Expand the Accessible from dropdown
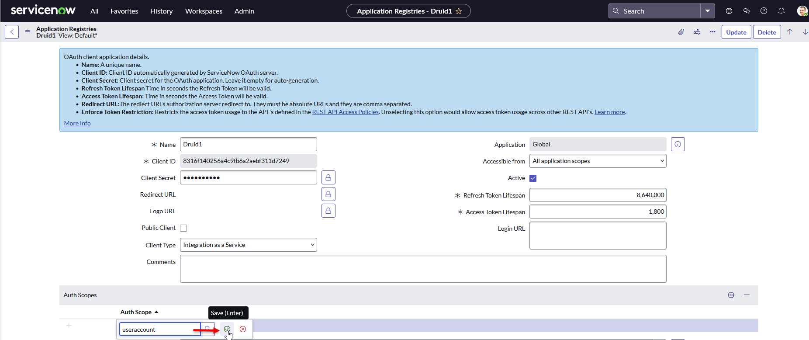Image resolution: width=809 pixels, height=340 pixels. click(x=598, y=161)
